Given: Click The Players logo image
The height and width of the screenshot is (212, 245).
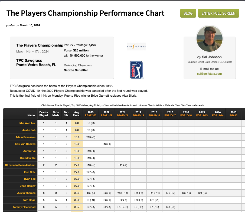Looking at the screenshot, I should [x=136, y=46].
